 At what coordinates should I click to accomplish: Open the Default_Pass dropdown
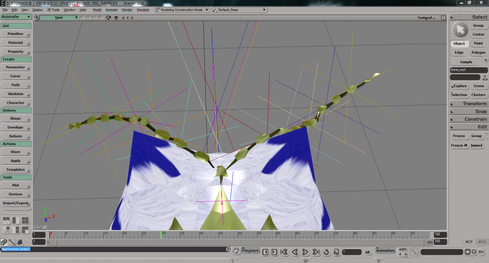[x=239, y=10]
